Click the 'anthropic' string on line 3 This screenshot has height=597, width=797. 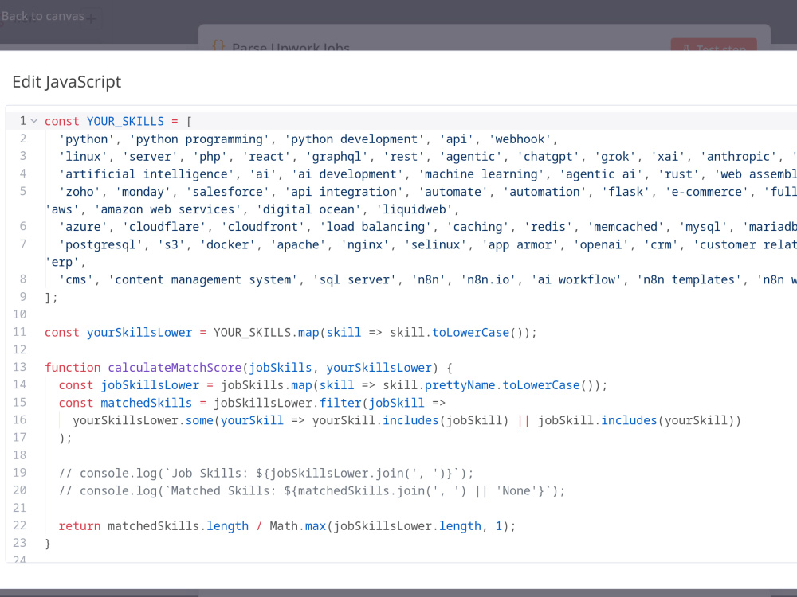pyautogui.click(x=739, y=157)
